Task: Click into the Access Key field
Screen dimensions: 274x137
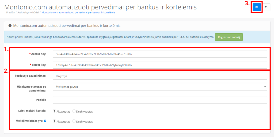Action: (160, 54)
